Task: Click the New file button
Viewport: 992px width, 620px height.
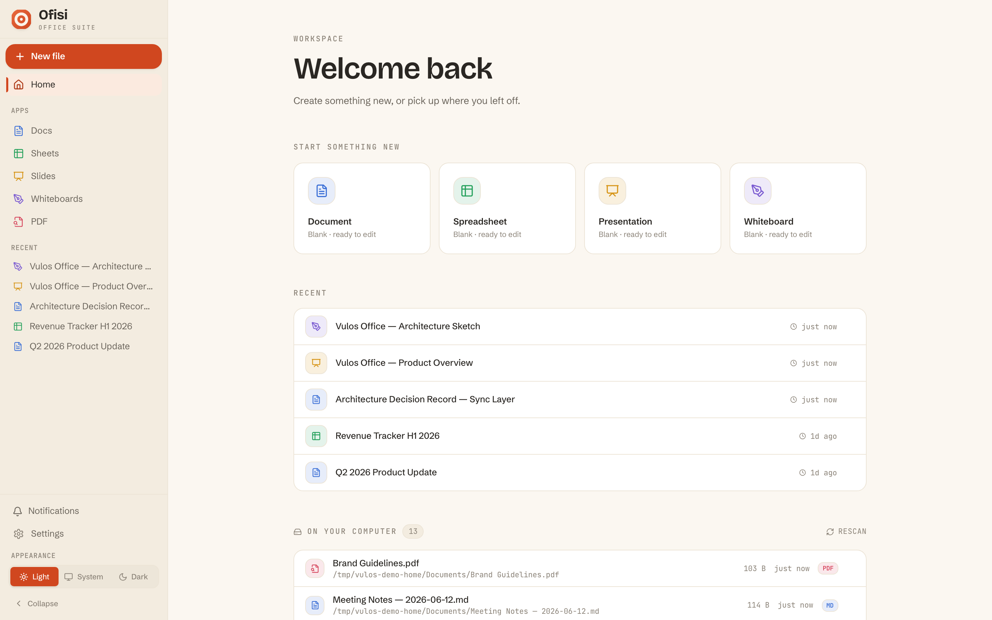Action: pos(84,56)
